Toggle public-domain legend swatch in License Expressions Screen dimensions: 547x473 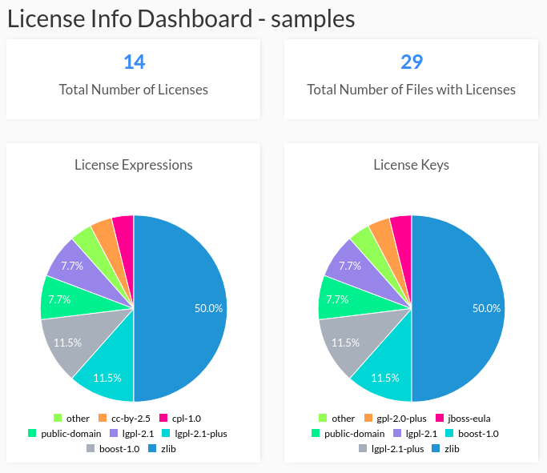(32, 433)
